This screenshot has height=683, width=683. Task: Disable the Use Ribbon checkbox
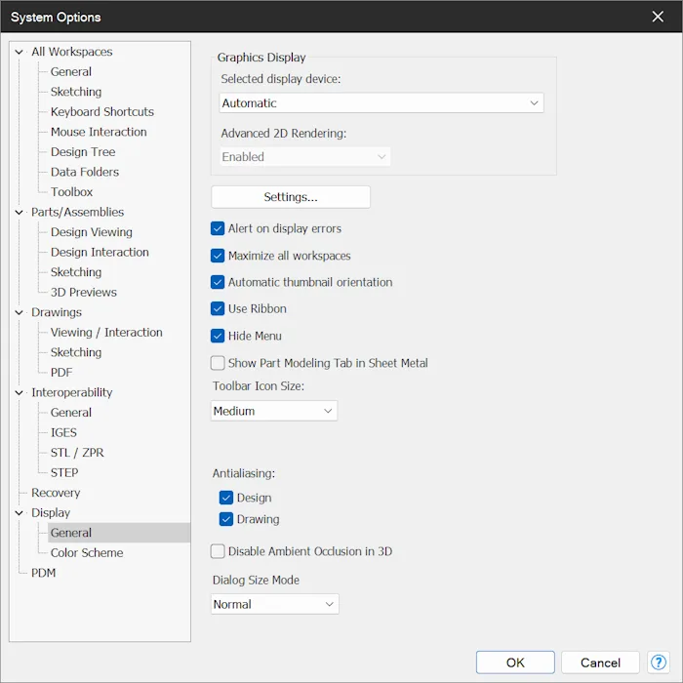click(218, 308)
